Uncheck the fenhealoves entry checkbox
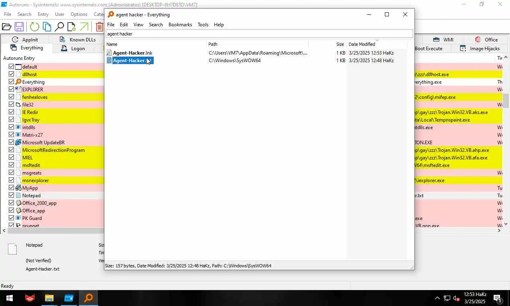The height and width of the screenshot is (306, 510). pos(12,97)
